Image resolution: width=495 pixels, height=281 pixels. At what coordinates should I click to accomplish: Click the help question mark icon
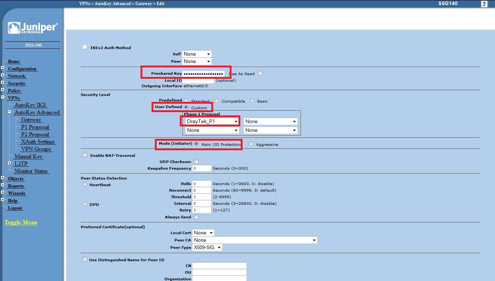484,4
